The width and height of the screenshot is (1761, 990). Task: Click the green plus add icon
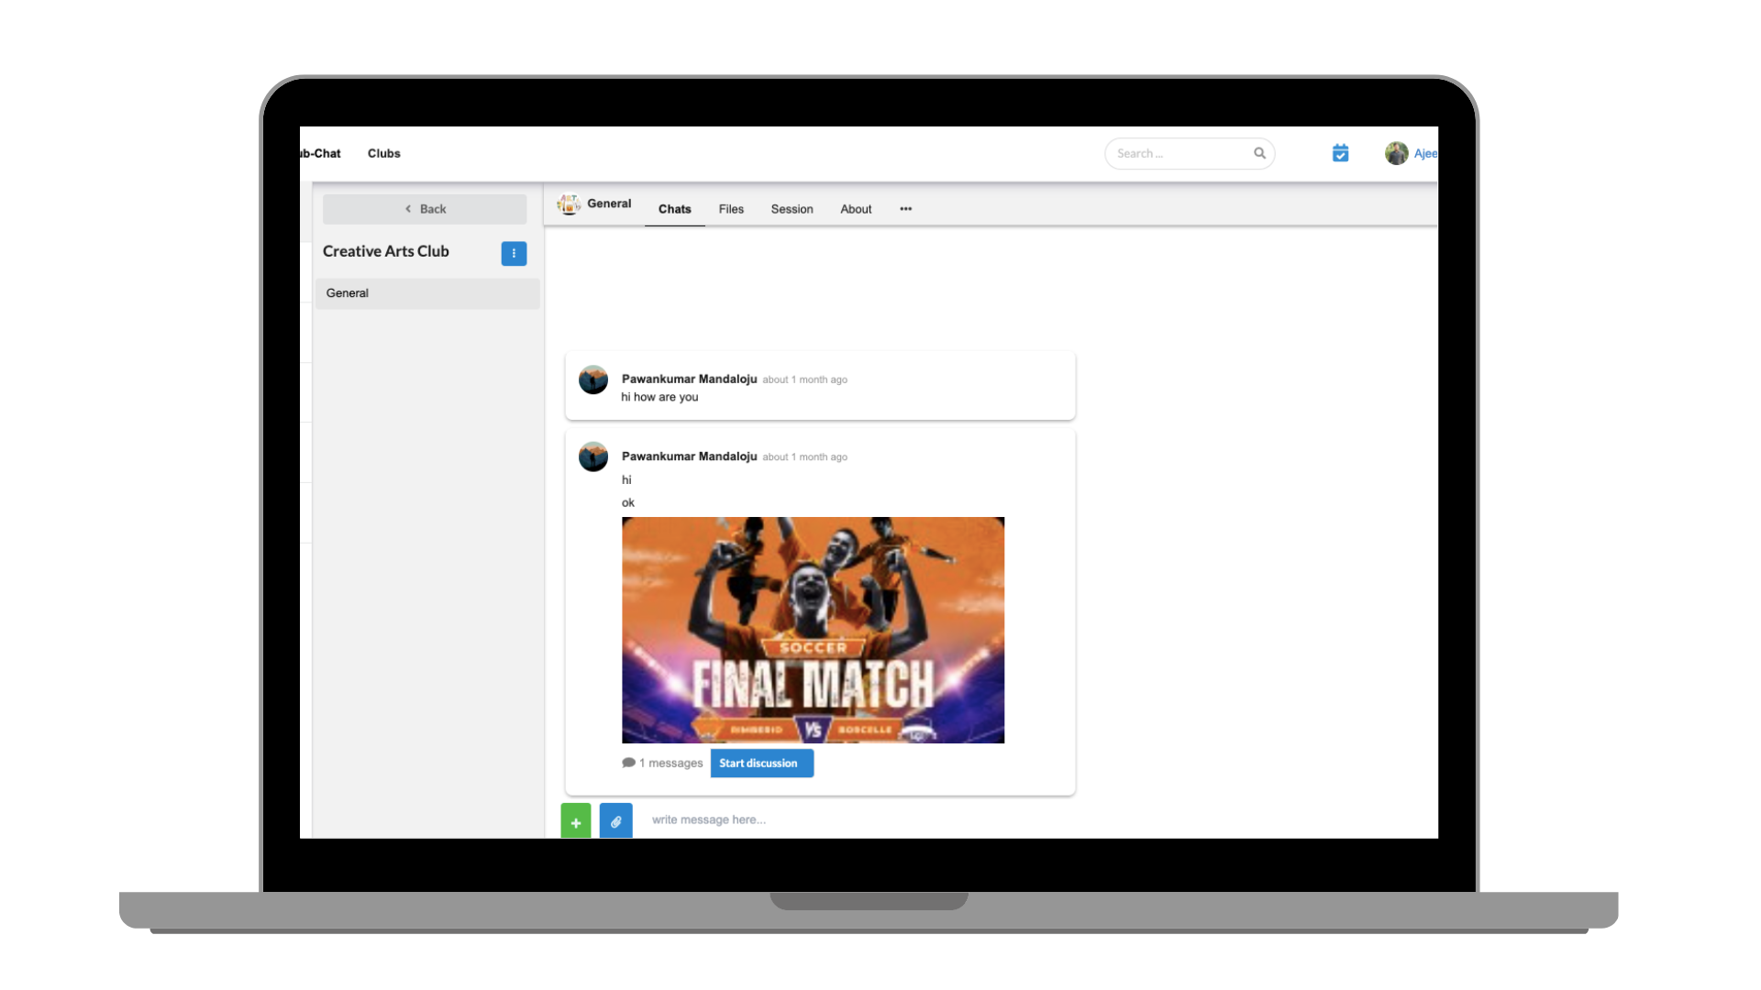click(576, 819)
